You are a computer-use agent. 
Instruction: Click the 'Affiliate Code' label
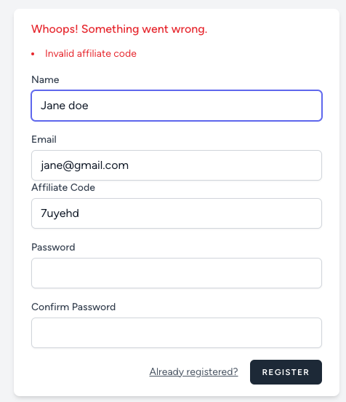point(63,187)
